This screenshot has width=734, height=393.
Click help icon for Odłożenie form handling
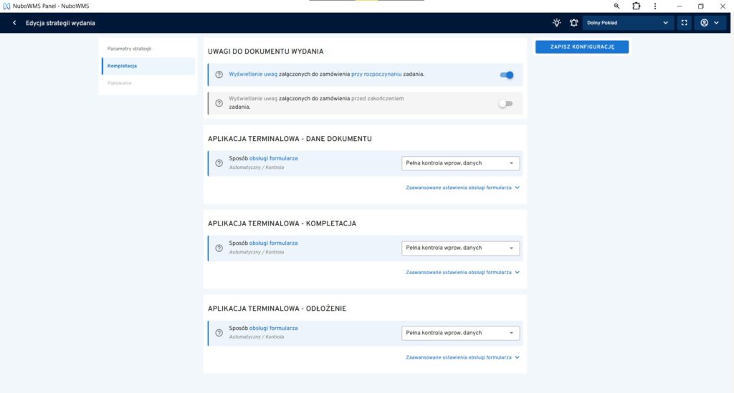tap(219, 333)
